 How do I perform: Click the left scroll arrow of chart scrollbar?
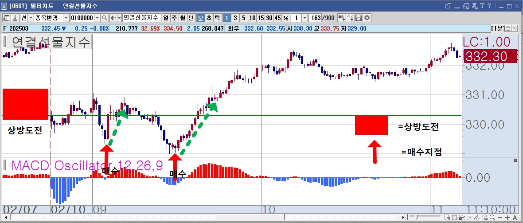tap(5, 217)
